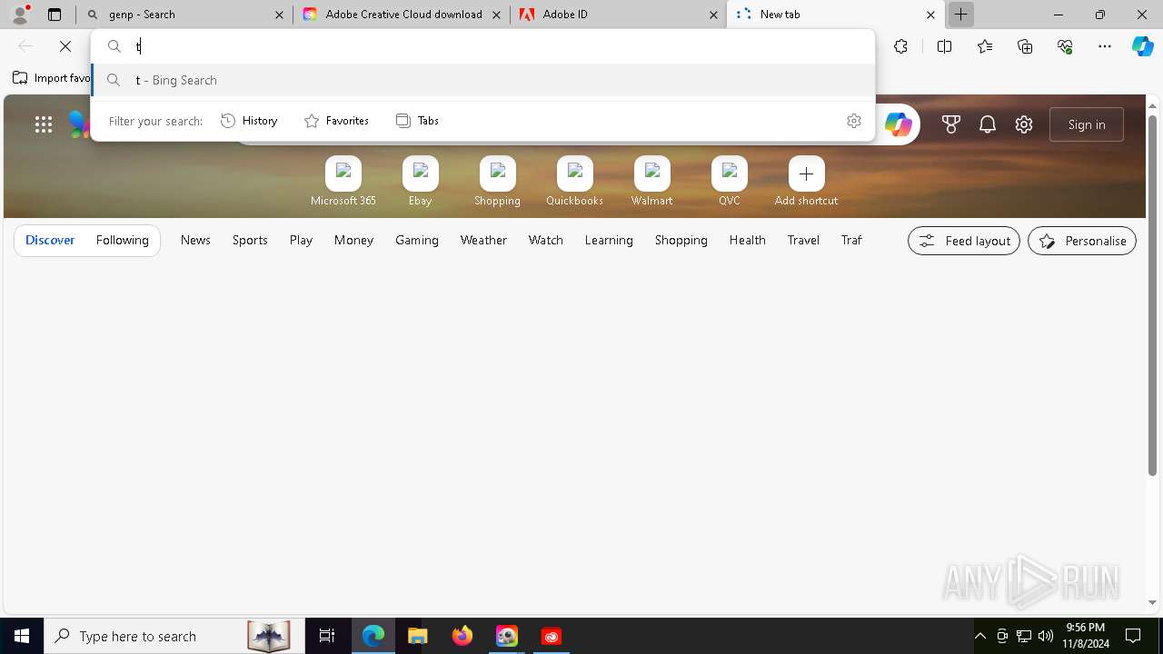Open Favorites star in toolbar

[985, 46]
